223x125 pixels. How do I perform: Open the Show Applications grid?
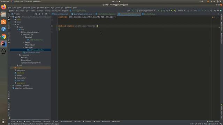tap(3, 121)
